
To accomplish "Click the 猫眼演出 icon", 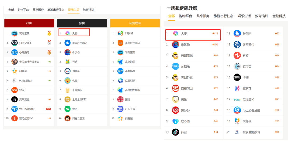I will coord(175,88).
